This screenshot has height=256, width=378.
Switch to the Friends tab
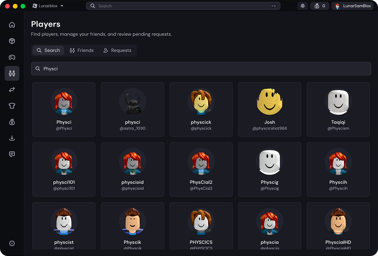tap(82, 50)
